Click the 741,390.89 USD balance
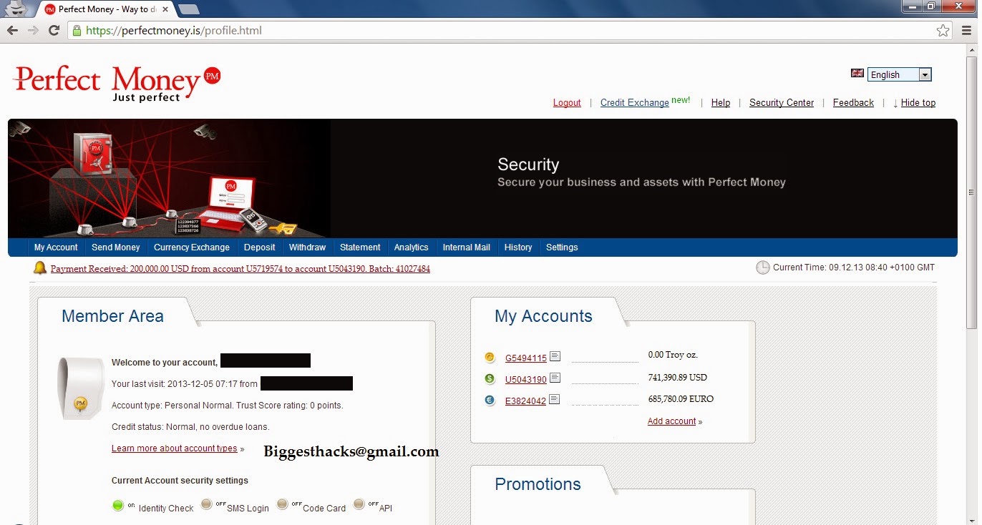982x525 pixels. pos(677,378)
